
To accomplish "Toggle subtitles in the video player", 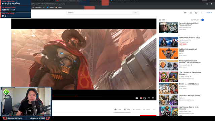I will (137, 98).
